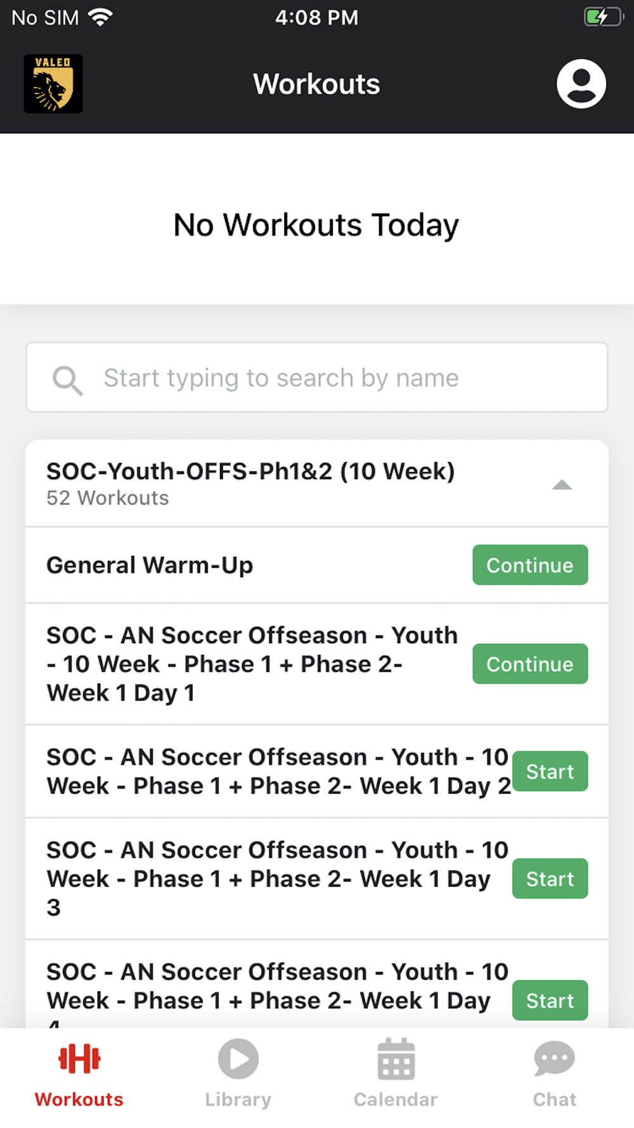
Task: Tap the search magnifier icon
Action: click(x=67, y=379)
